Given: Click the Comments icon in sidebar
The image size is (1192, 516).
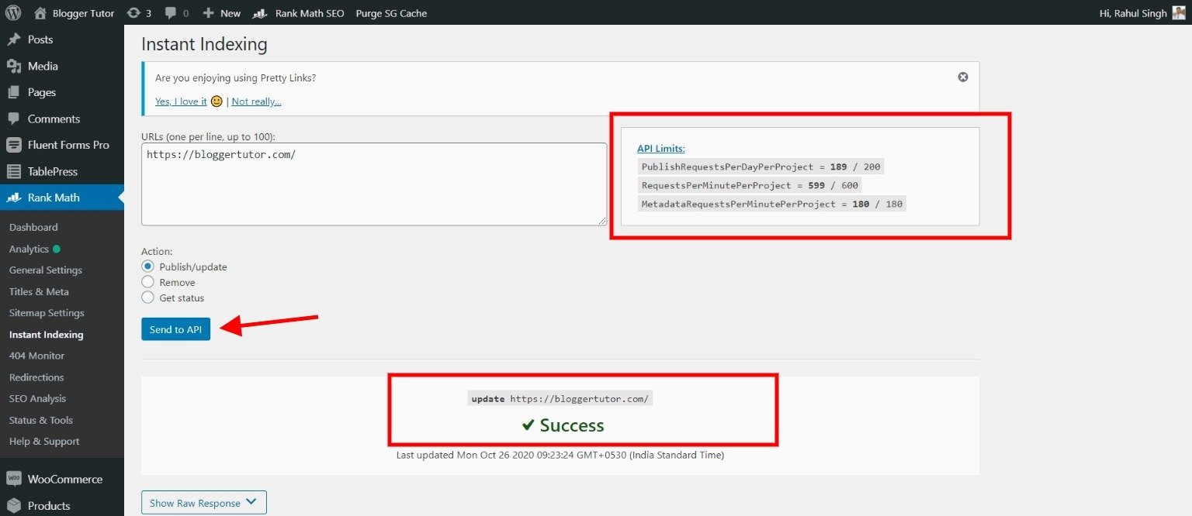Looking at the screenshot, I should pyautogui.click(x=14, y=119).
